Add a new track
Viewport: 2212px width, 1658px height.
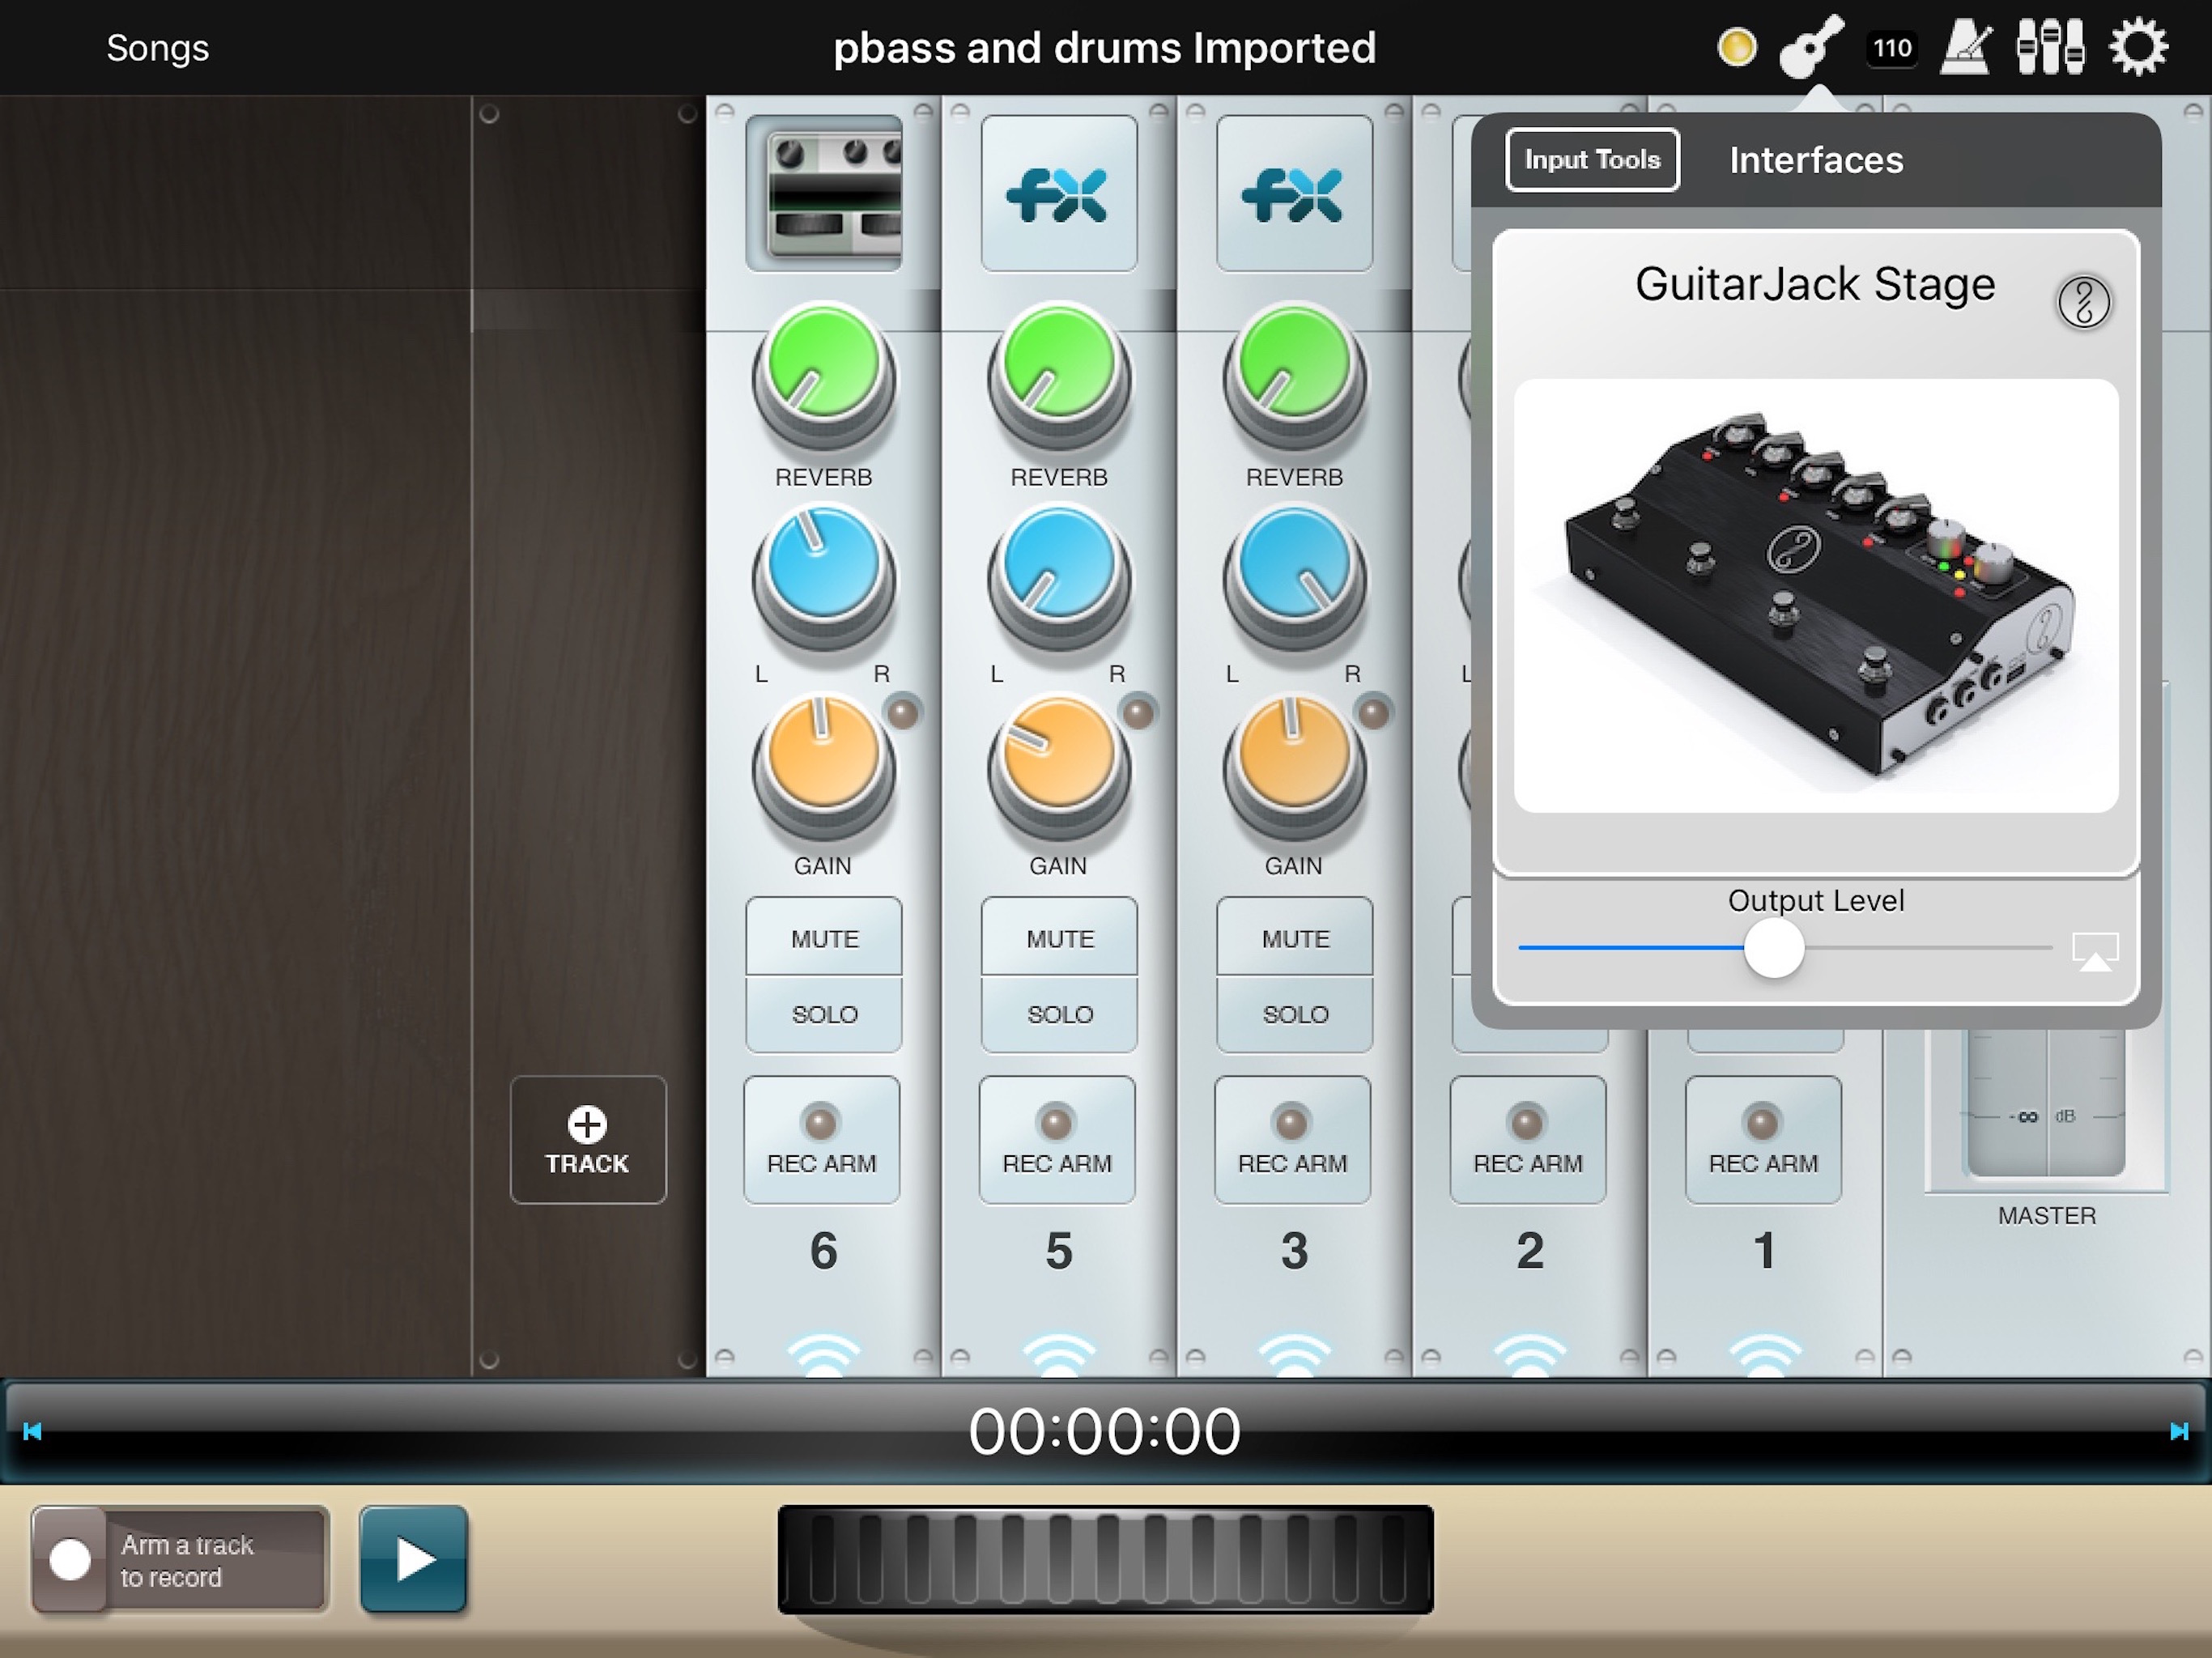coord(588,1139)
